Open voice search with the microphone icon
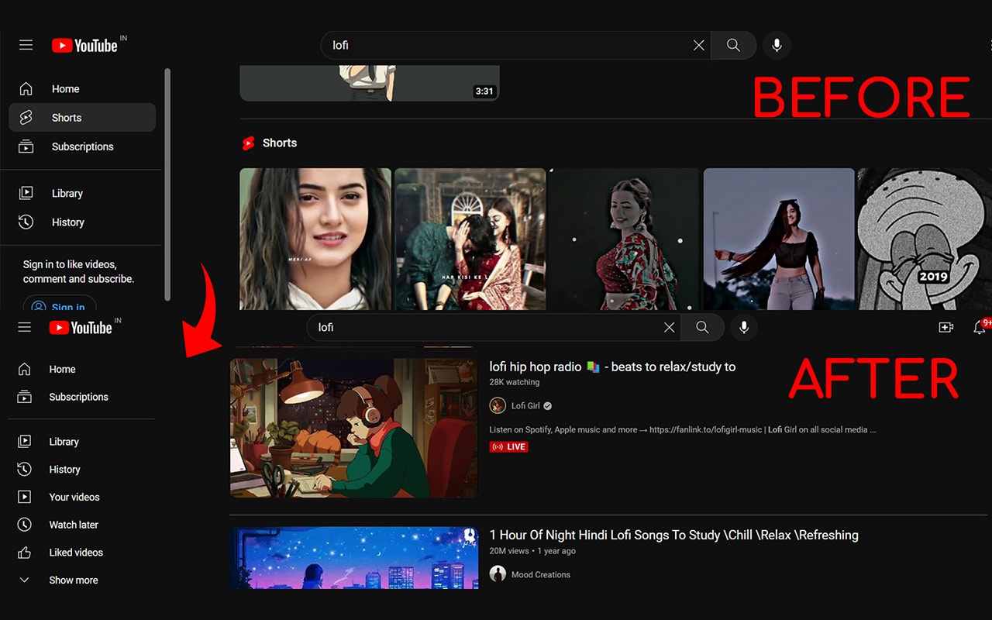Screen dimensions: 992x620 [x=777, y=45]
